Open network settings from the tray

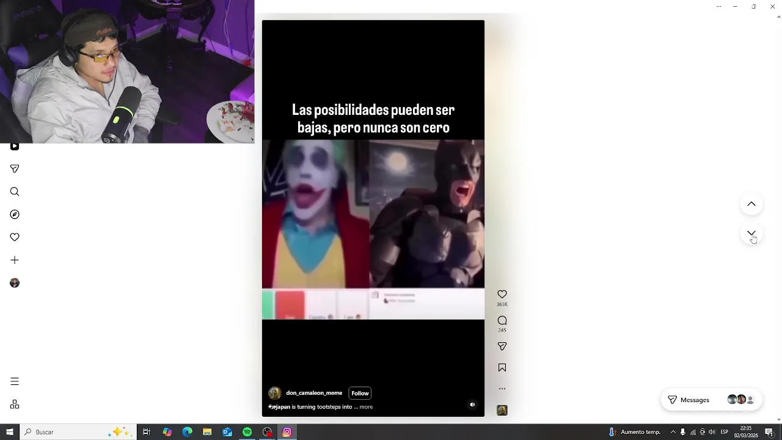693,432
